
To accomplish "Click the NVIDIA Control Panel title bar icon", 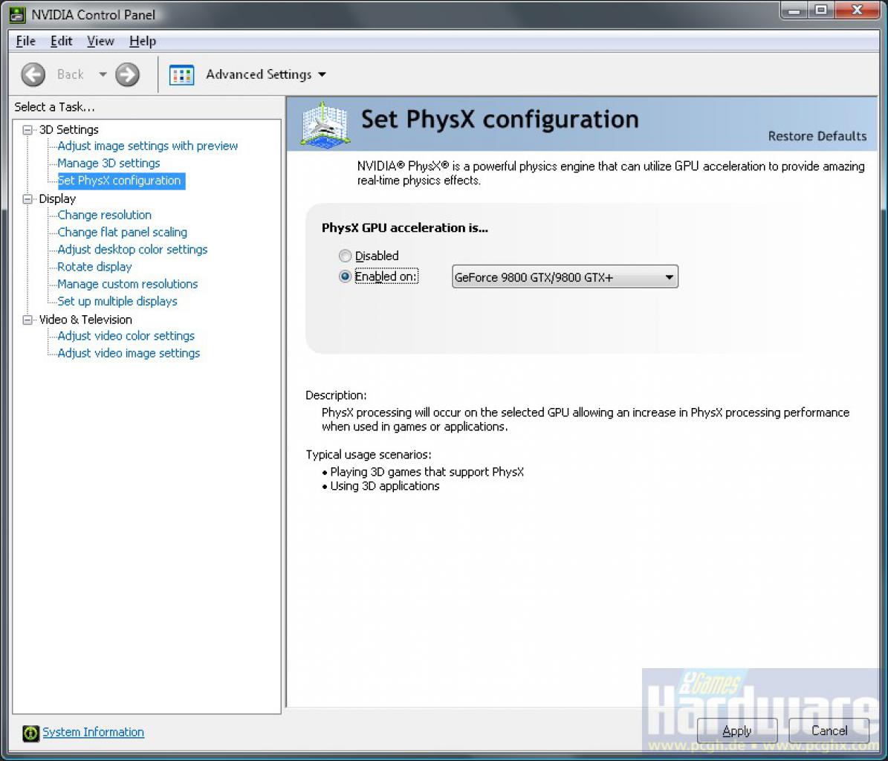I will [18, 15].
